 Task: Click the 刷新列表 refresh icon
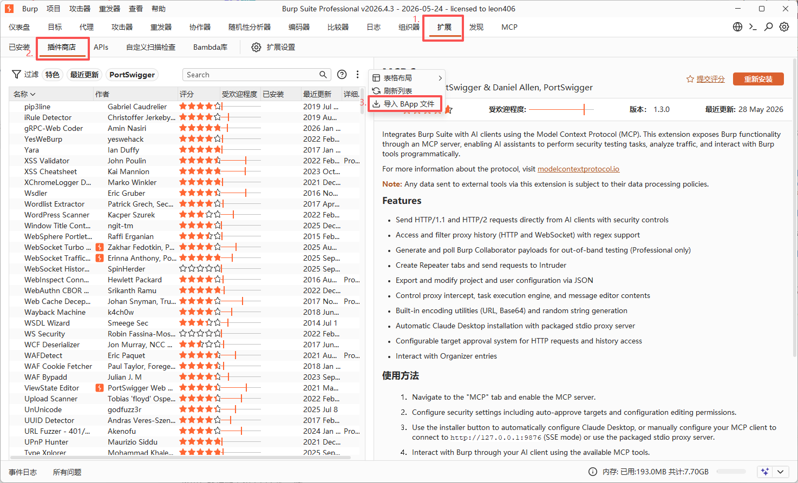[x=376, y=91]
